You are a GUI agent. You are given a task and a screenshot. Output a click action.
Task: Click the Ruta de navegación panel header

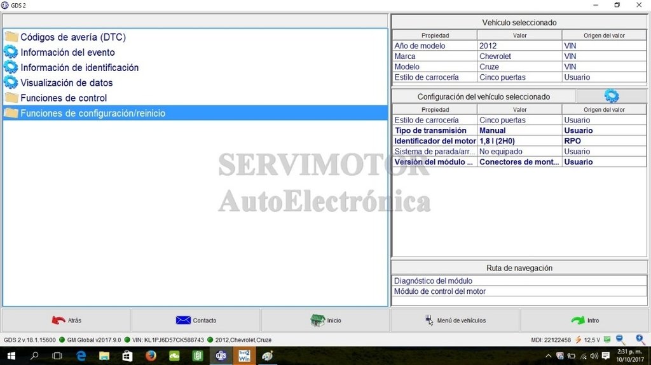coord(519,268)
